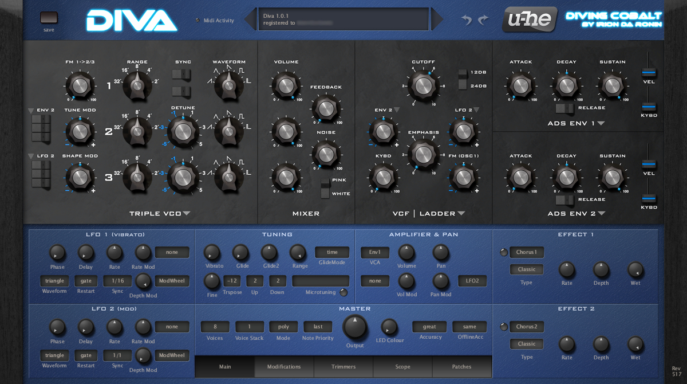The width and height of the screenshot is (687, 384).
Task: Click the LFO 1 Phase knob
Action: point(57,252)
